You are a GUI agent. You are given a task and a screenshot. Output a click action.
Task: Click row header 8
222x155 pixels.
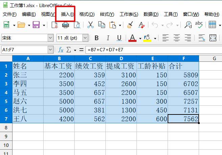[6, 127]
